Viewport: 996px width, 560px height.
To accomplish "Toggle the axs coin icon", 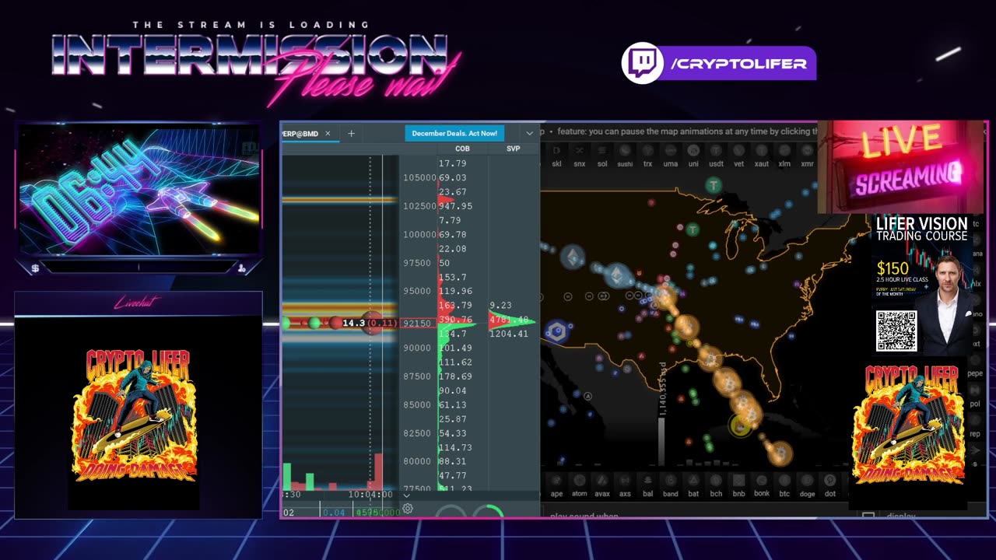I will coord(625,481).
